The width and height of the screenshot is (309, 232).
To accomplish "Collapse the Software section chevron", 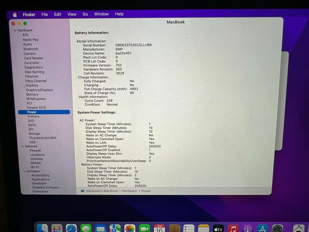I will point(24,171).
